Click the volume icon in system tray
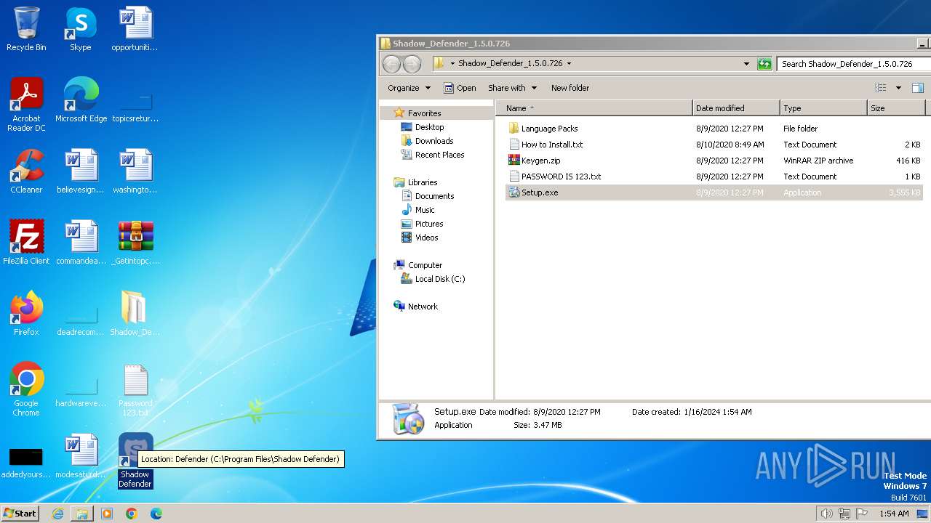This screenshot has width=931, height=523. [826, 514]
